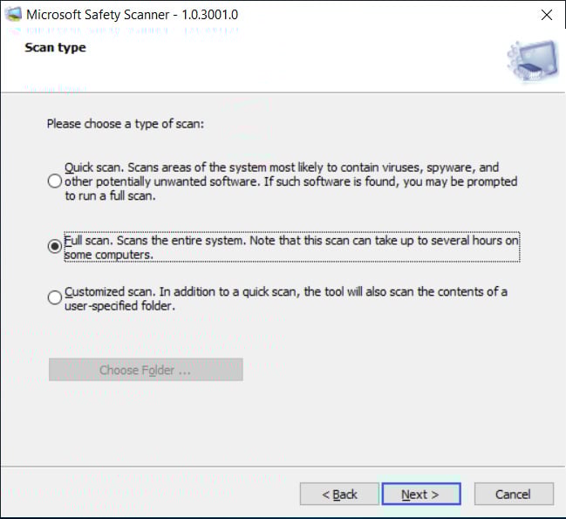
Task: Choose the Customized scan radio option
Action: tap(54, 297)
